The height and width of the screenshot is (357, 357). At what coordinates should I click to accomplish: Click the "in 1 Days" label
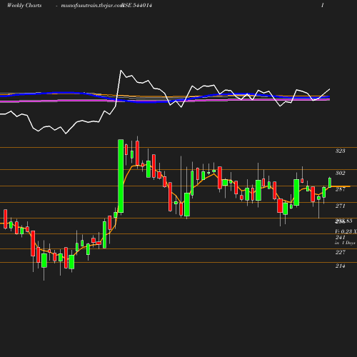click(x=345, y=243)
